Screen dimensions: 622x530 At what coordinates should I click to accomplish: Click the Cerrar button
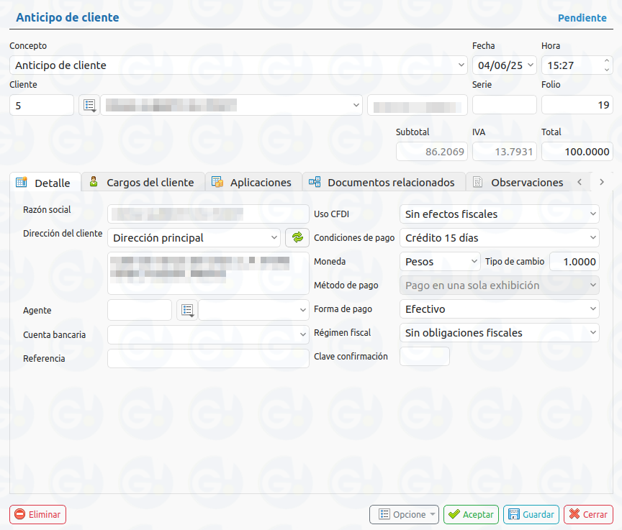coord(588,514)
